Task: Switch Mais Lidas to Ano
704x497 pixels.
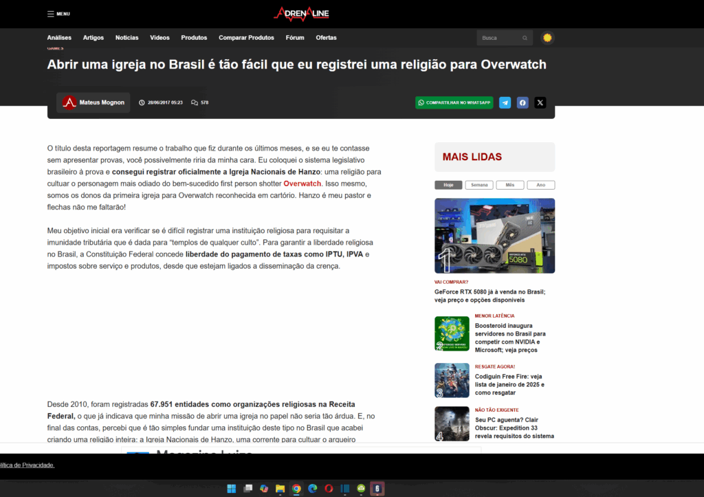Action: [540, 185]
